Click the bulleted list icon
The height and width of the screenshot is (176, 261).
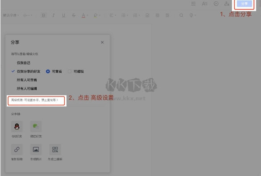click(123, 15)
